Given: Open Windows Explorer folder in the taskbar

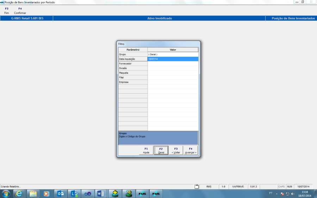Looking at the screenshot, I should tap(33, 194).
